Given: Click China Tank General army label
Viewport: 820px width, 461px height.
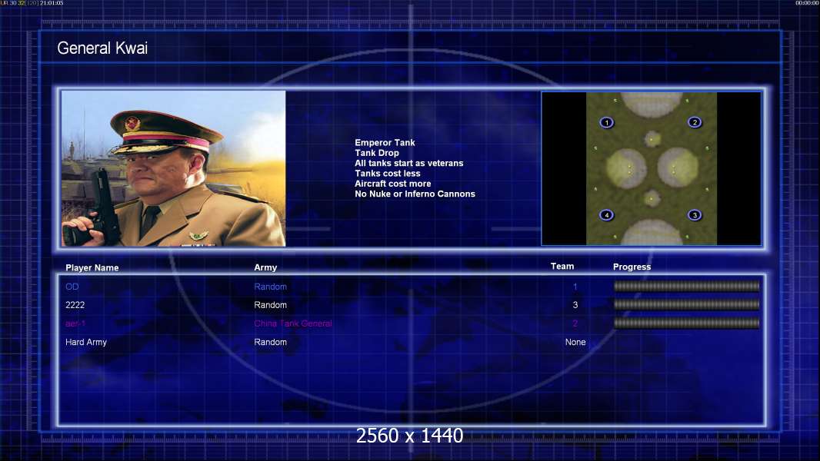Looking at the screenshot, I should [293, 323].
